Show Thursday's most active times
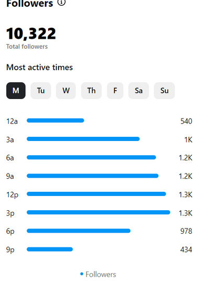Viewport: 207px width, 282px height. [91, 91]
